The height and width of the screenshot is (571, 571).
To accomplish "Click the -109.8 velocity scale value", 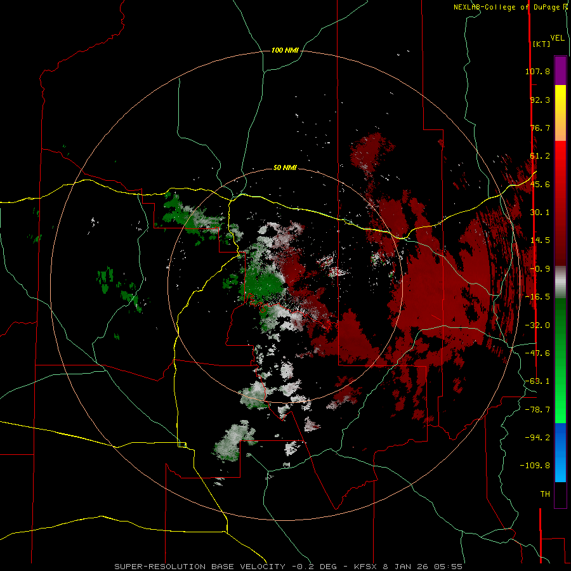I will [535, 466].
